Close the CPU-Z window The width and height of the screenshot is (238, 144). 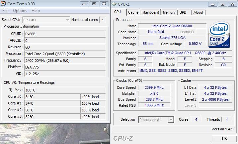click(233, 4)
